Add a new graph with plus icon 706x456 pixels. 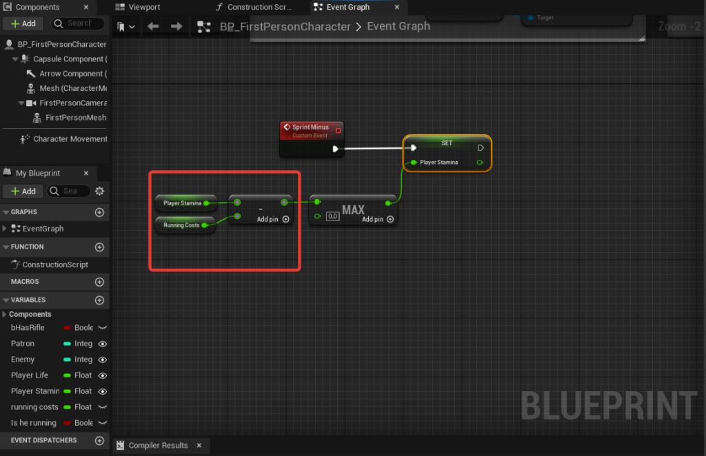[x=99, y=212]
